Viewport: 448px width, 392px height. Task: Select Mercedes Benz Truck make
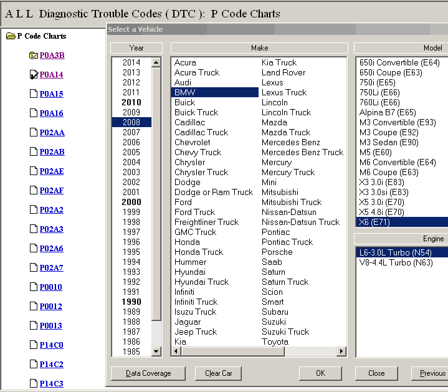(303, 152)
